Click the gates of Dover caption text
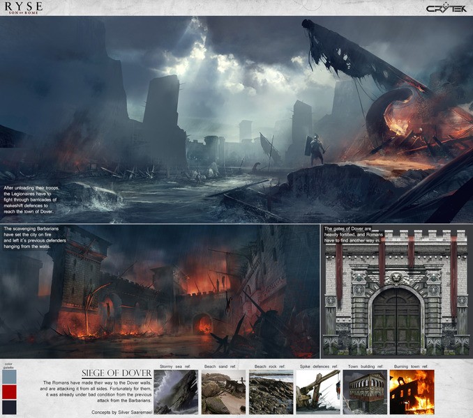The image size is (473, 418). (354, 235)
